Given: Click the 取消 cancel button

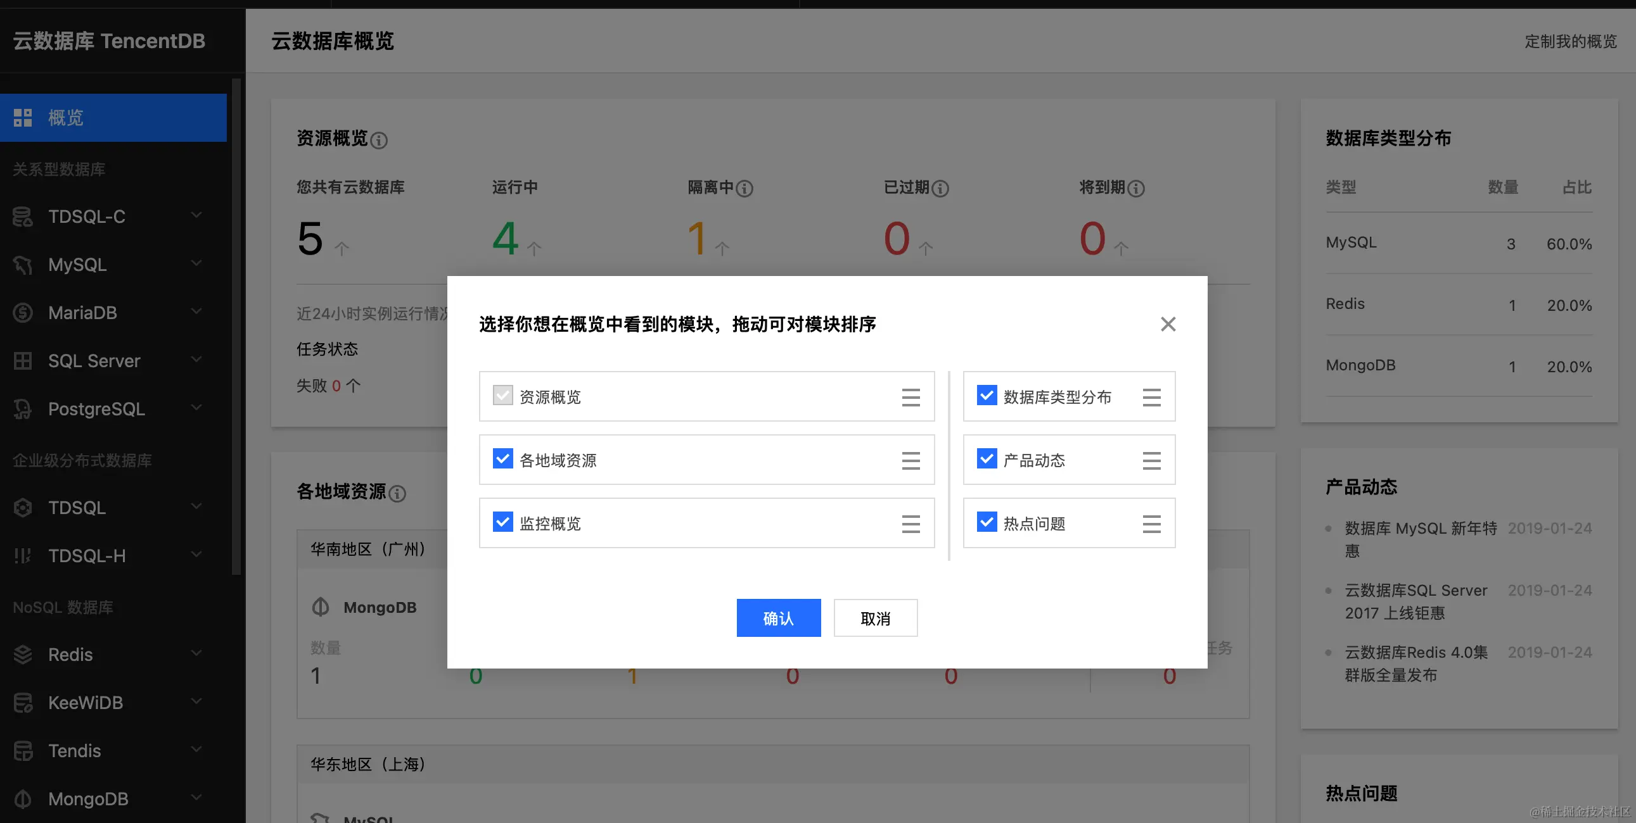Looking at the screenshot, I should click(876, 618).
